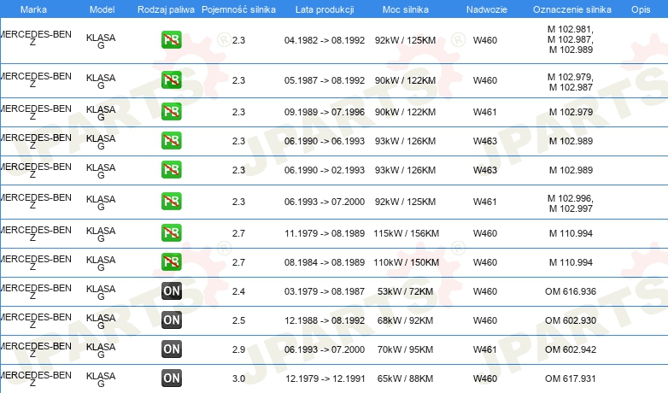
Task: Select the PB icon in 09.1989 -> 07.1996 row
Action: point(171,112)
